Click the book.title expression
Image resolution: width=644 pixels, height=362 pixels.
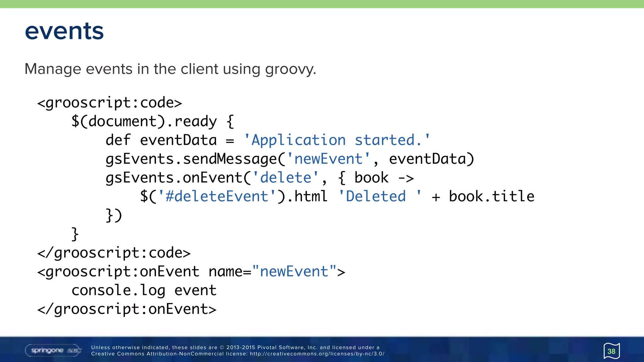coord(491,196)
